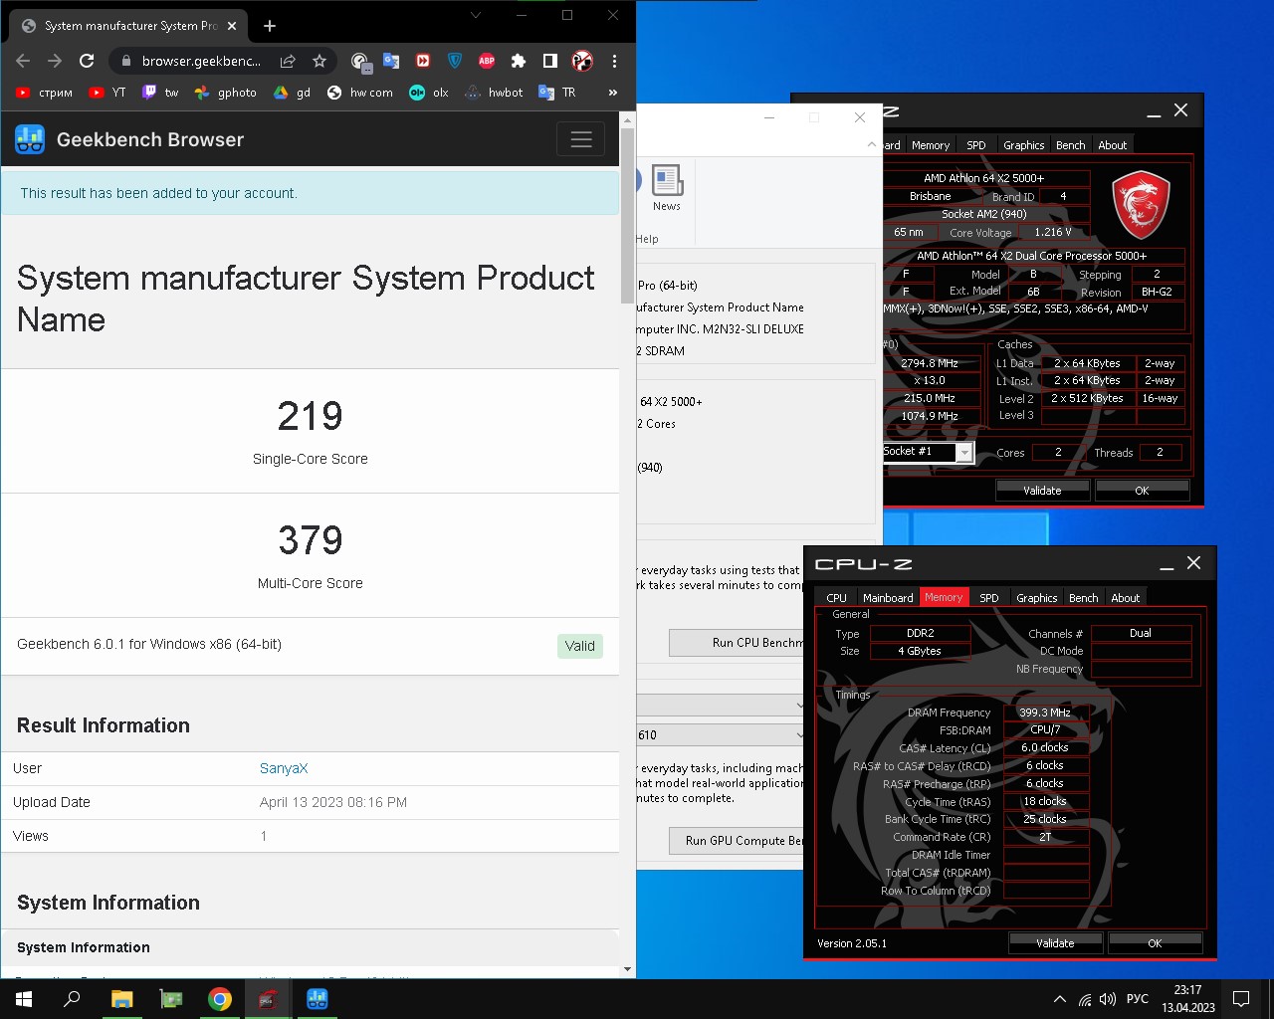This screenshot has height=1019, width=1274.
Task: Open the стрим bookmark
Action: coord(44,93)
